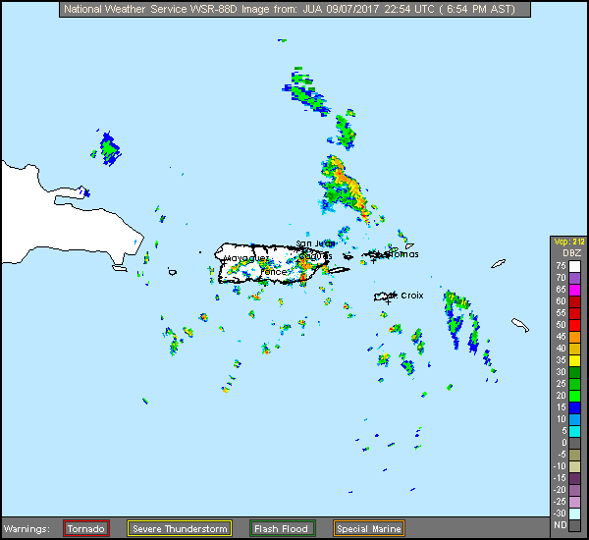The image size is (589, 540).
Task: Click the Mayaguez city label
Action: (246, 258)
